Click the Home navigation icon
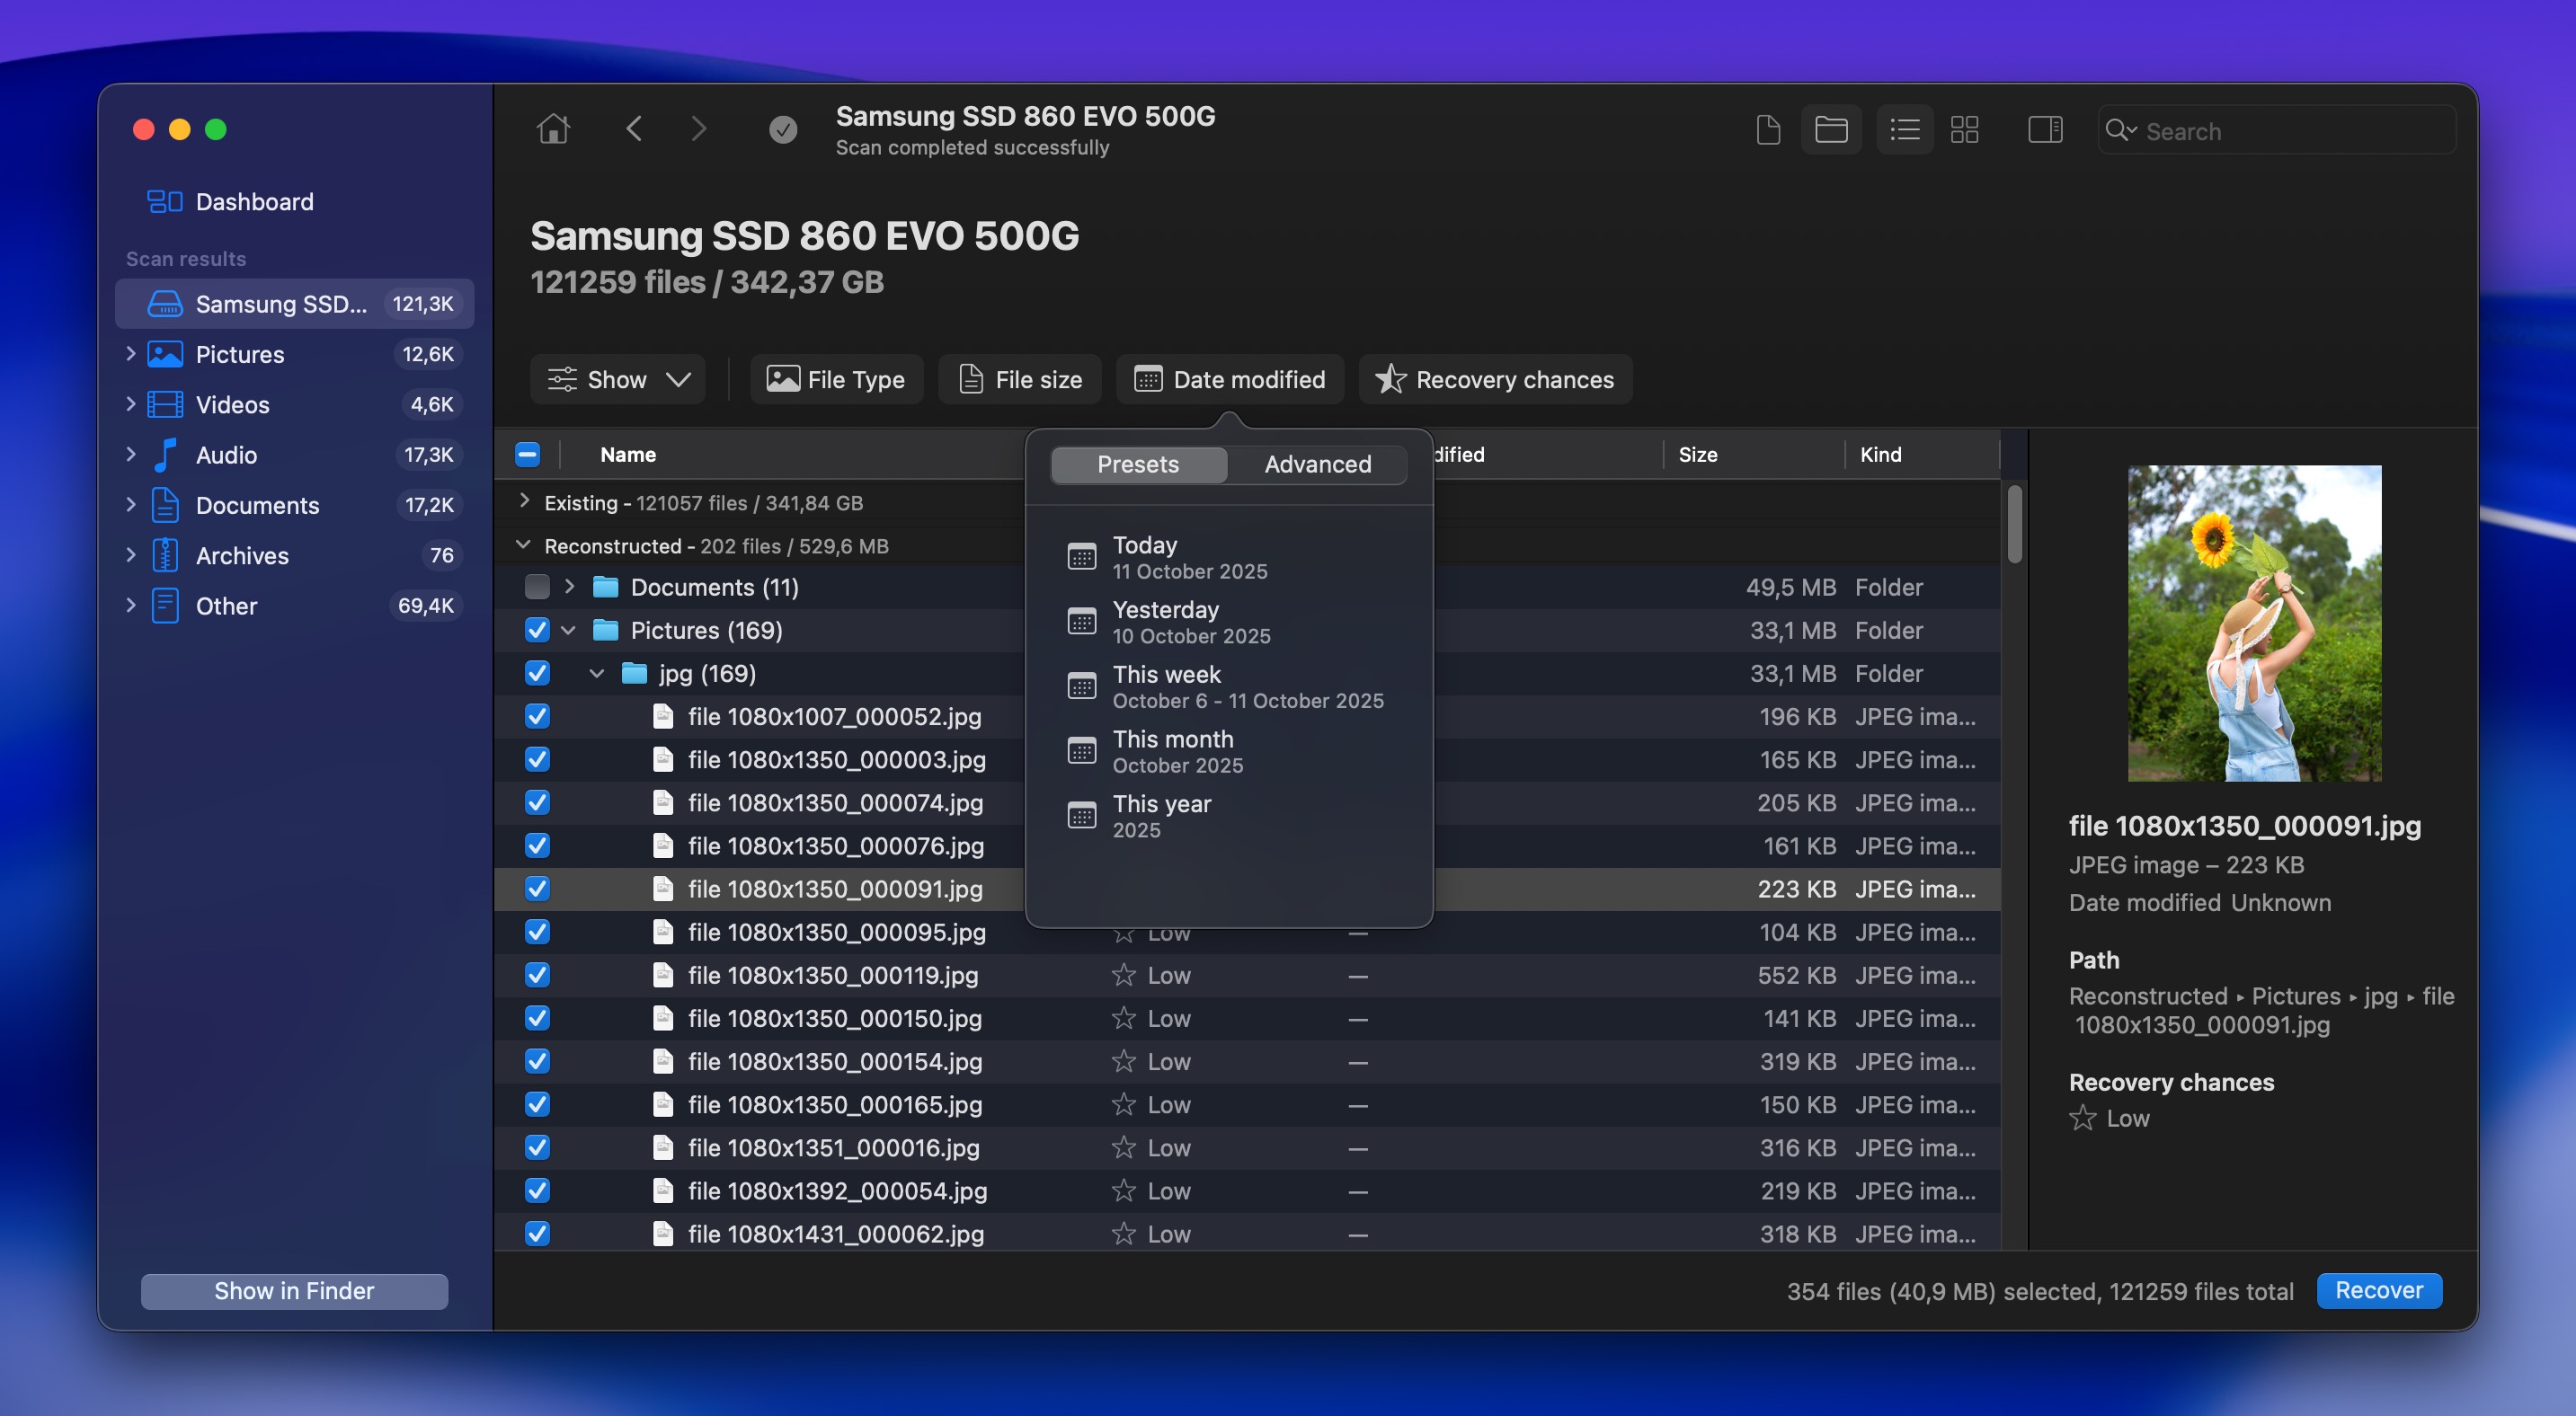 pyautogui.click(x=554, y=128)
